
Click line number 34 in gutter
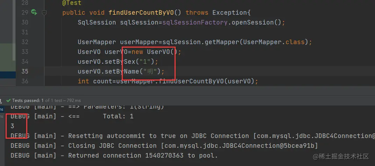pos(24,62)
